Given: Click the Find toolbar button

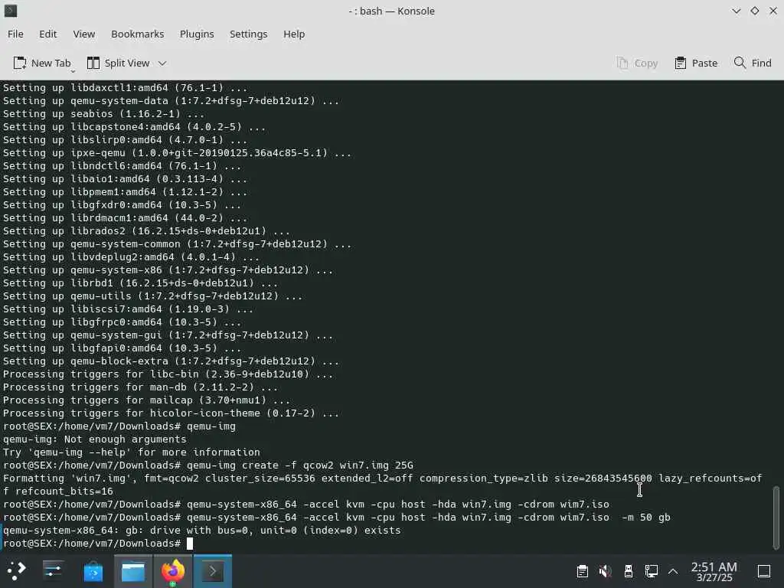Looking at the screenshot, I should point(753,63).
